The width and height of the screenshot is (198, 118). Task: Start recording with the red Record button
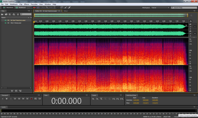(x=32, y=99)
